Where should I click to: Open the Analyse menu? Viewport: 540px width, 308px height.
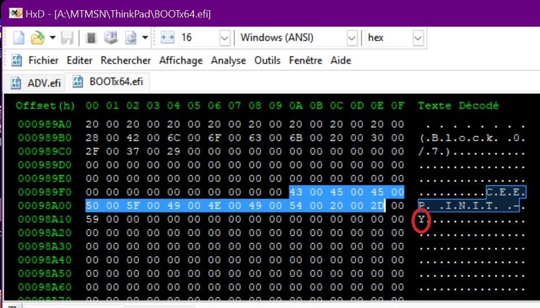[x=228, y=60]
